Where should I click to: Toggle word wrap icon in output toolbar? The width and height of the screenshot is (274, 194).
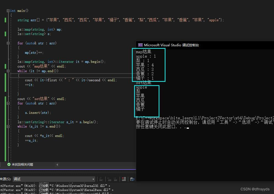pos(132,179)
